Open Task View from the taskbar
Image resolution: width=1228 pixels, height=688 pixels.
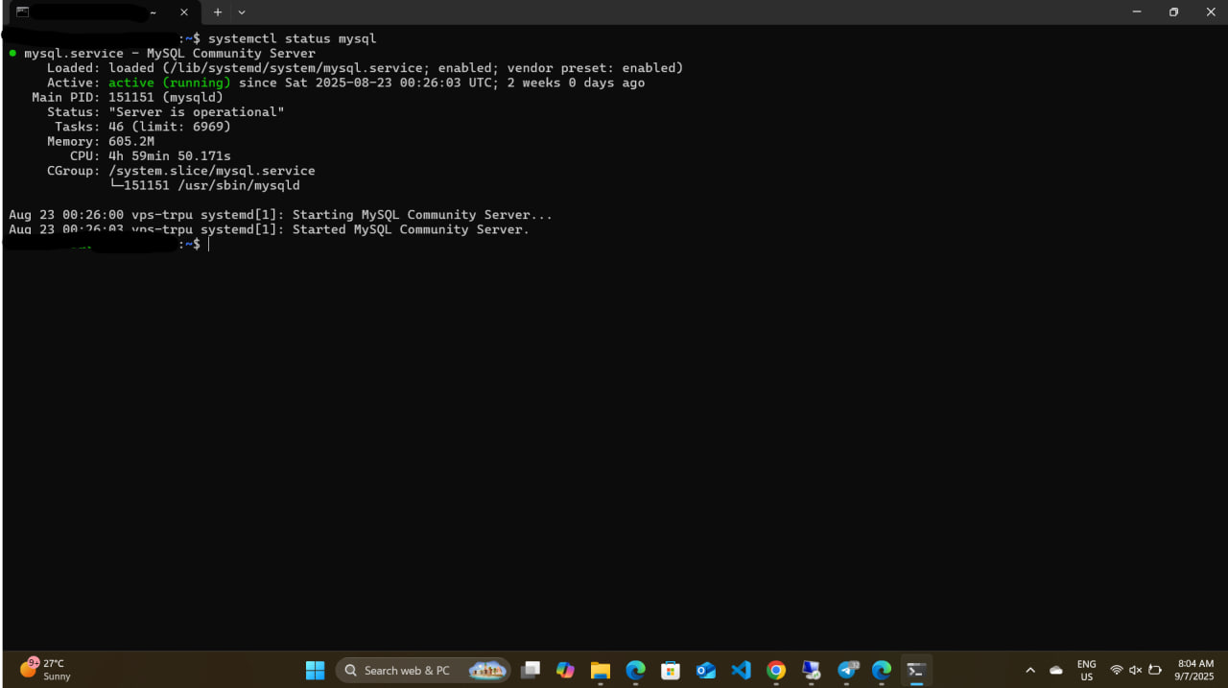click(x=531, y=670)
